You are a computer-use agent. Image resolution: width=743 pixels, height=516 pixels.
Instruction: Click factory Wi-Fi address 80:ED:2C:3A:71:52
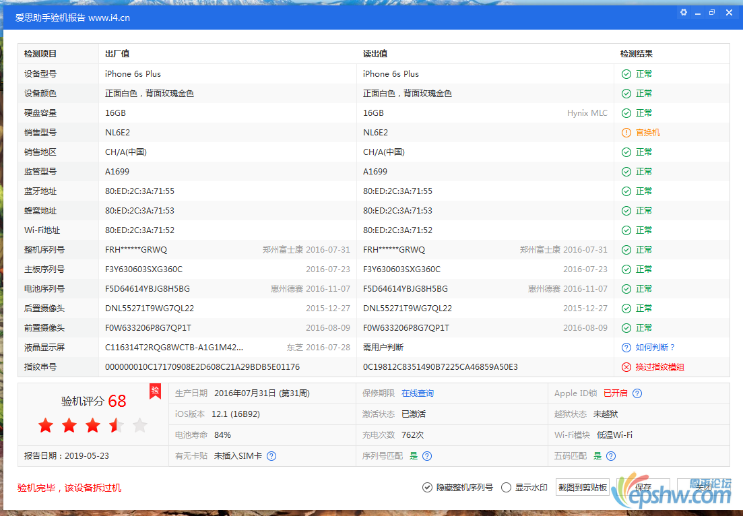[x=140, y=230]
